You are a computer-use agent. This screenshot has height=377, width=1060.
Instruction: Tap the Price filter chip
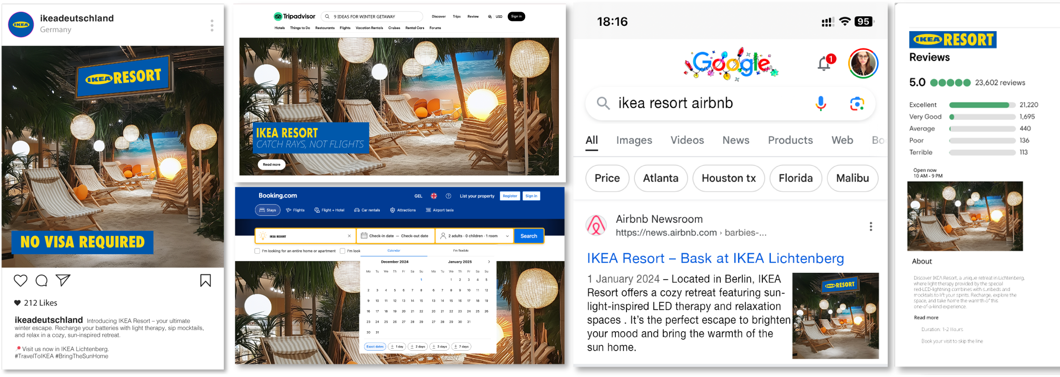point(607,178)
